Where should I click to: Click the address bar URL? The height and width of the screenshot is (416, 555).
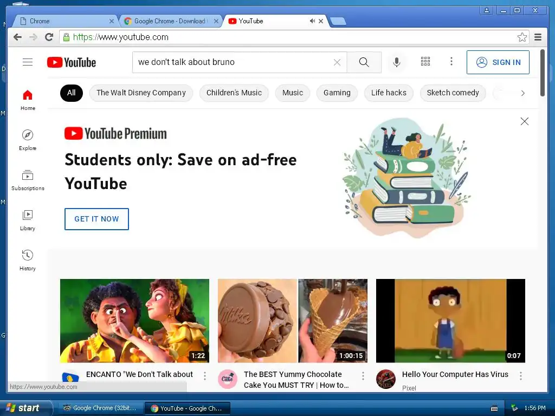coord(120,37)
